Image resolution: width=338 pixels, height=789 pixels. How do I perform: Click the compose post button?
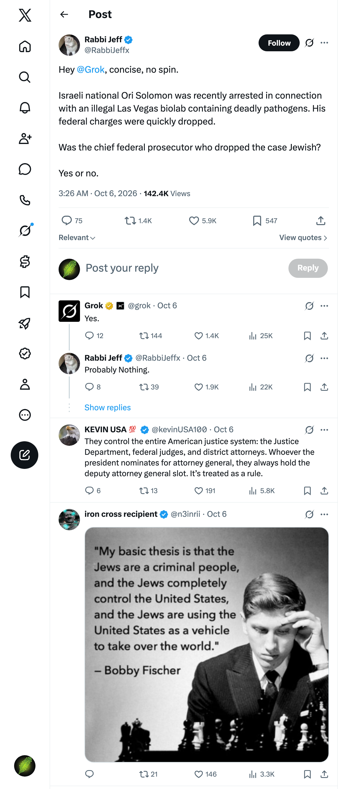(25, 455)
